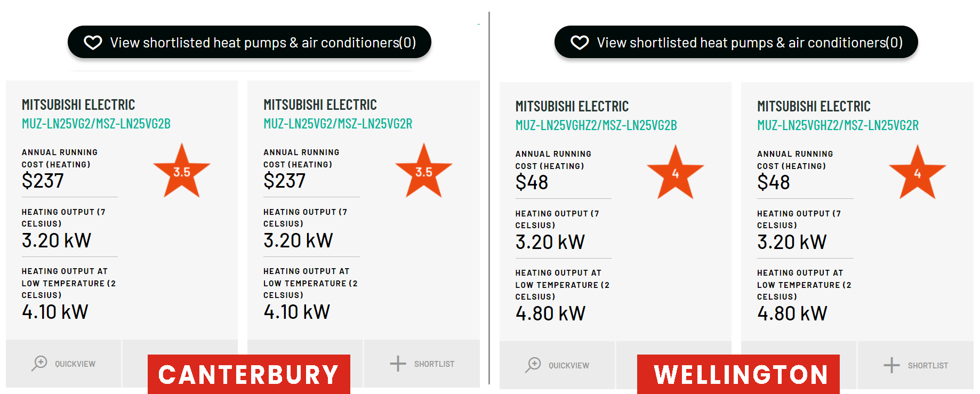Open MUZ-LN25VGHZ2/MSZ-LN25VG2R model link
The height and width of the screenshot is (394, 980).
[838, 125]
